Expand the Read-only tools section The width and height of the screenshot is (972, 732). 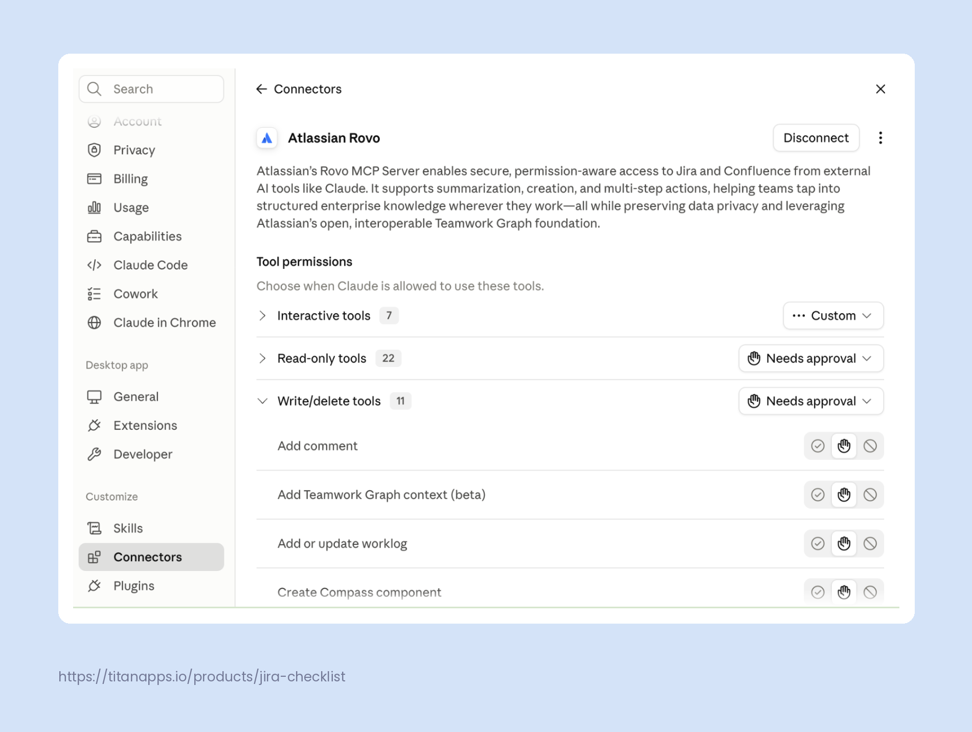click(262, 358)
